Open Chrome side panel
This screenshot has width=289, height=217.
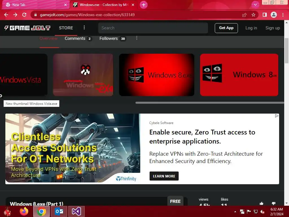coord(265,15)
